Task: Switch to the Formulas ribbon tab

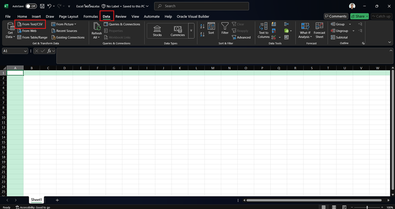Action: (x=91, y=16)
